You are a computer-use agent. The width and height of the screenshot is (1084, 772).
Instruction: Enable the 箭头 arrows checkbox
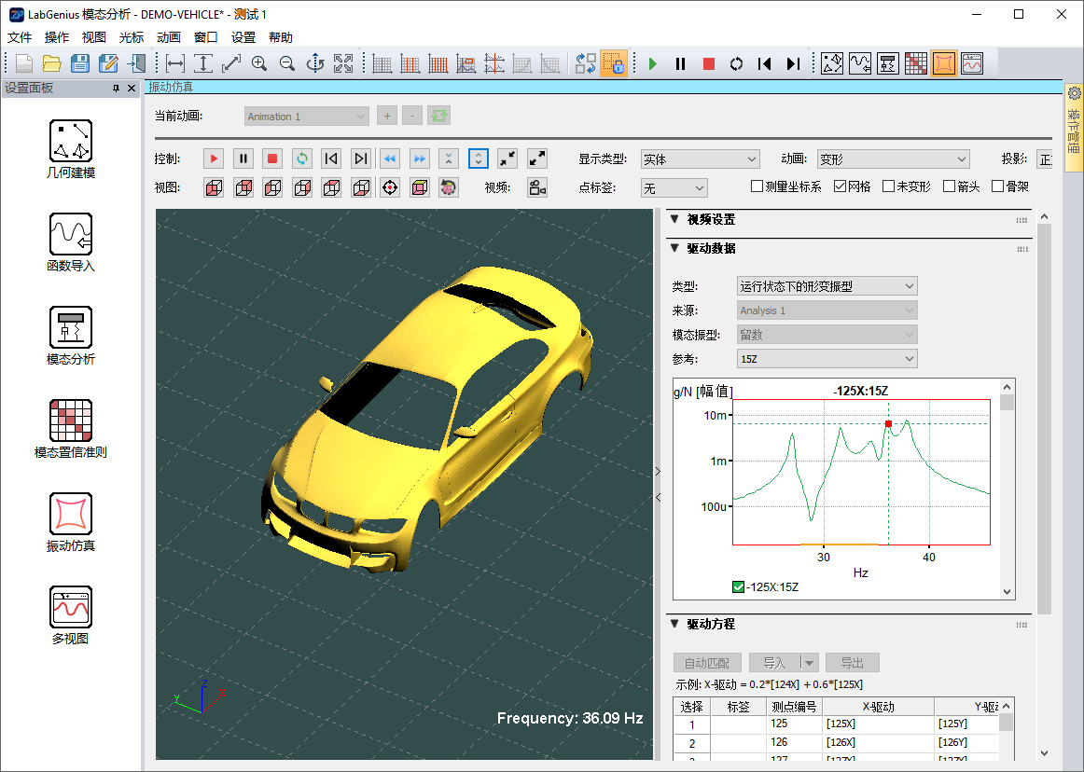949,186
